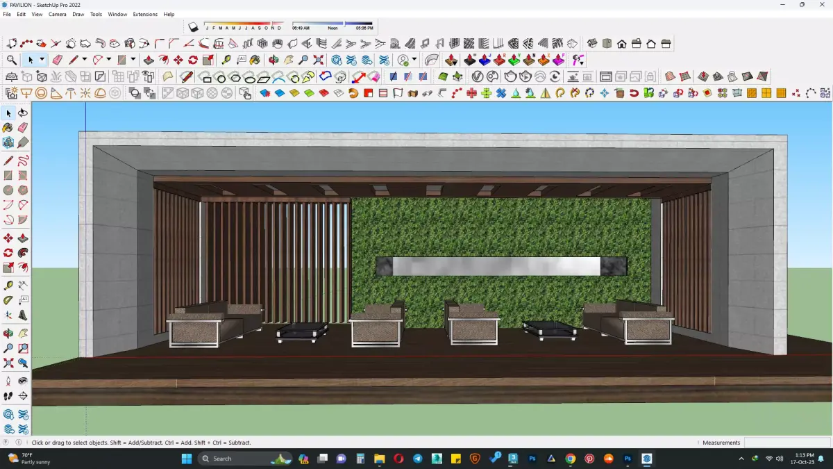Image resolution: width=833 pixels, height=469 pixels.
Task: Open the Windows Start button
Action: click(x=186, y=459)
